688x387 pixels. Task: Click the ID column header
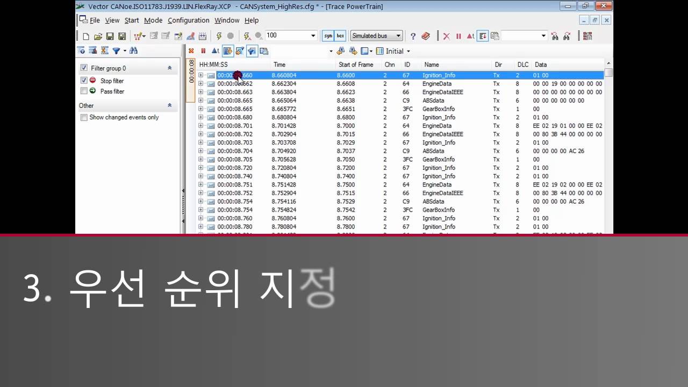411,64
